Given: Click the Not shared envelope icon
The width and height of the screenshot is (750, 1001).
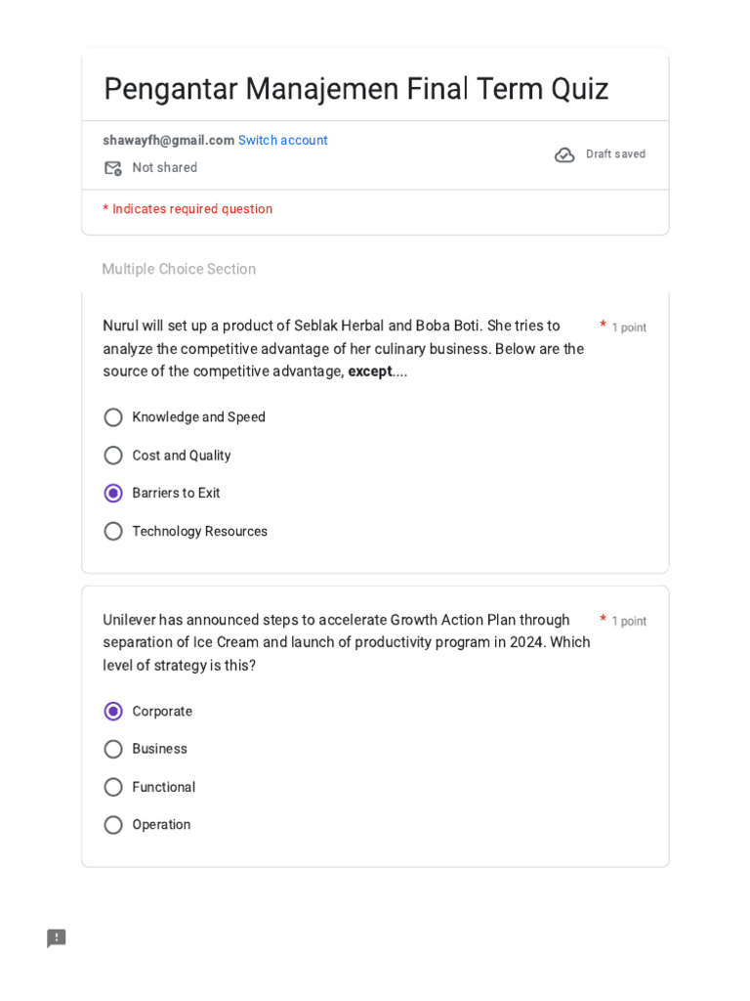Looking at the screenshot, I should 113,168.
